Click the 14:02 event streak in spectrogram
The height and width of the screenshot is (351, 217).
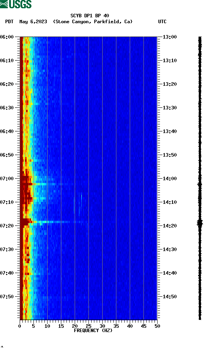(46, 184)
